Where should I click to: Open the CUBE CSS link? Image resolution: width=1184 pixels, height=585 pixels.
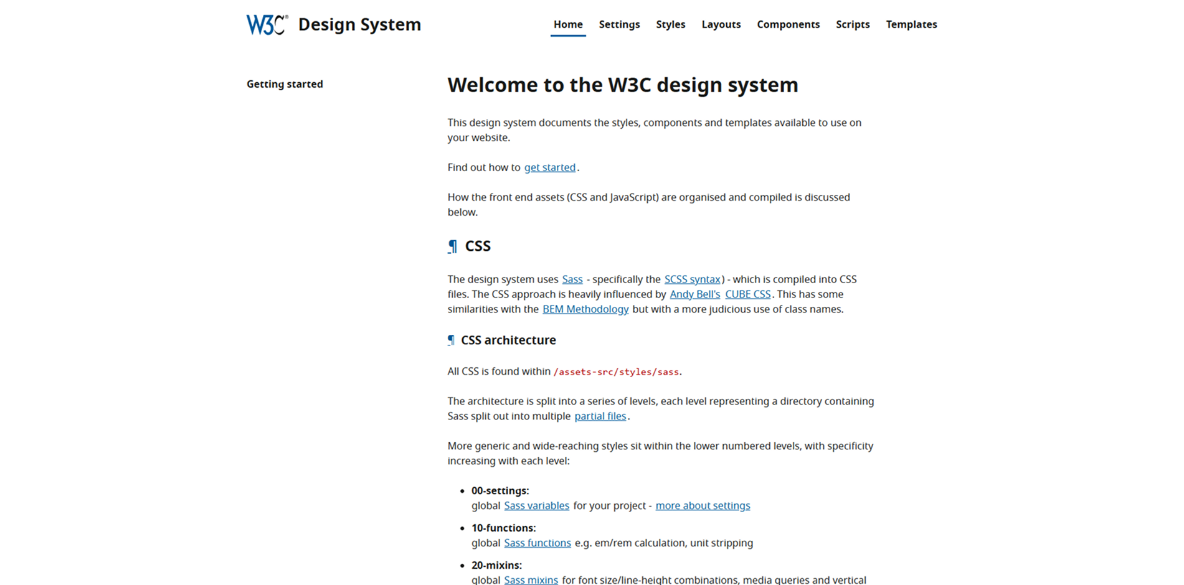pyautogui.click(x=748, y=294)
